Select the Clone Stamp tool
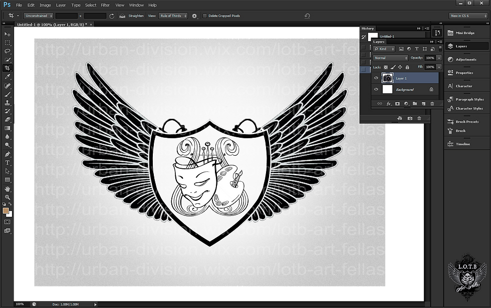This screenshot has width=491, height=308. pos(8,102)
